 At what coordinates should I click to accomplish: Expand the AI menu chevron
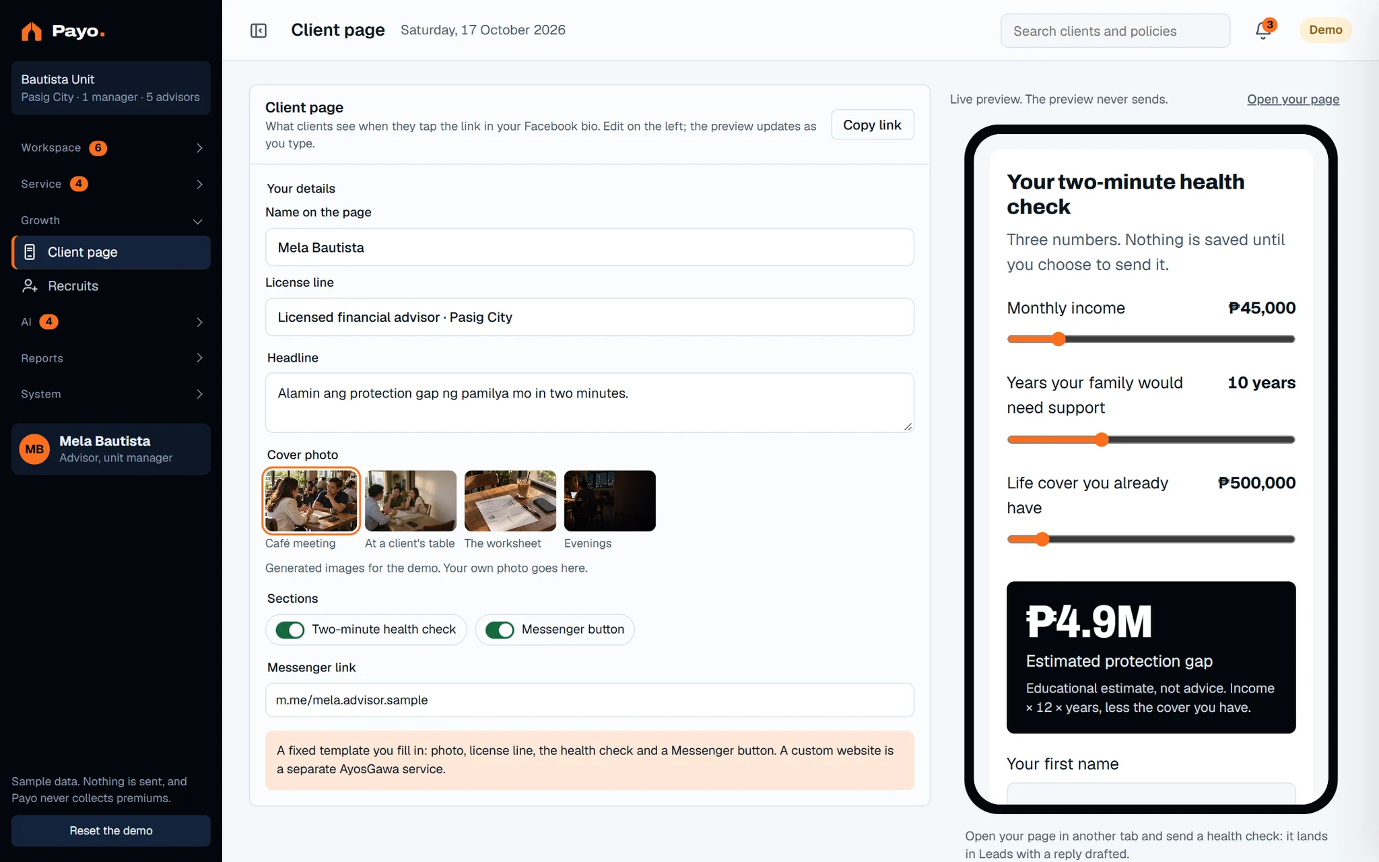click(x=199, y=322)
